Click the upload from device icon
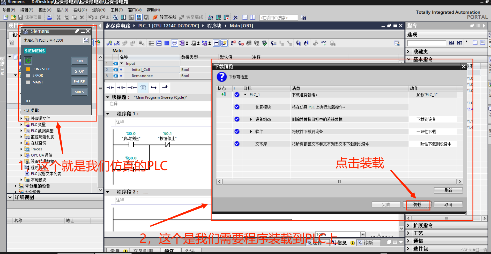This screenshot has width=491, height=254. click(x=131, y=17)
